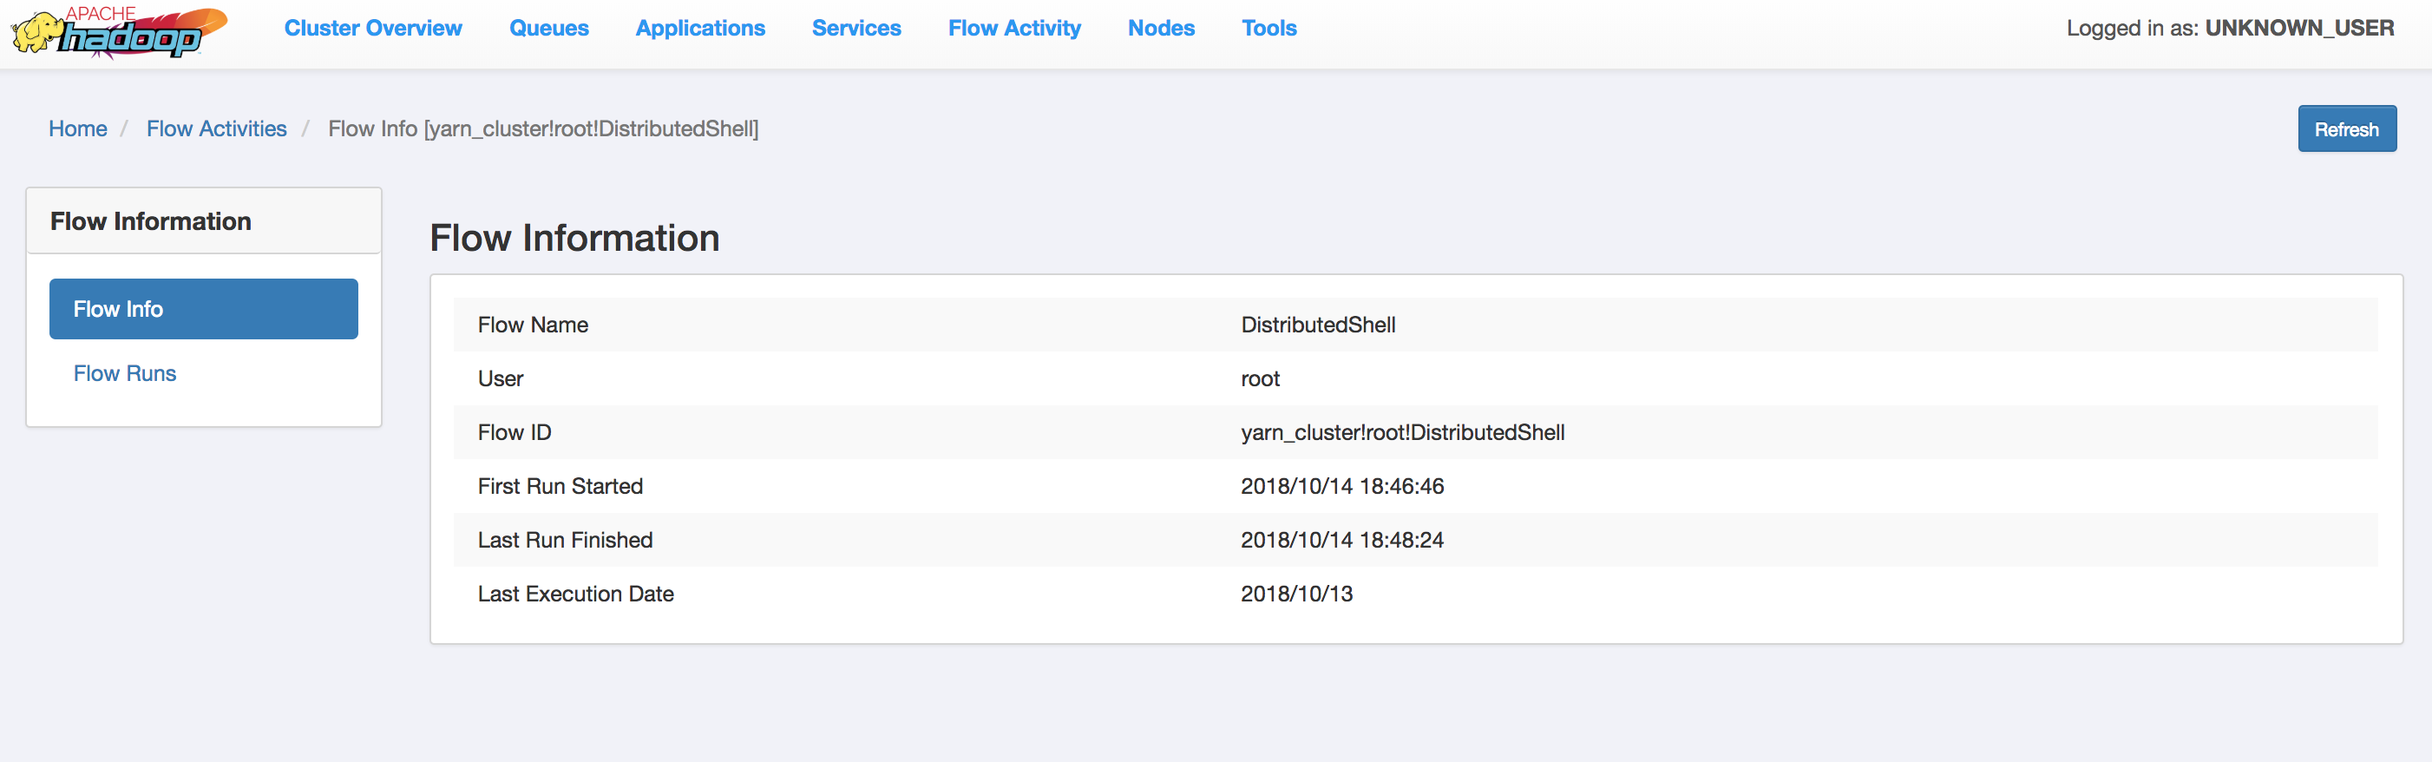Open the Tools menu
Screen dimensions: 2432x762
1268,29
